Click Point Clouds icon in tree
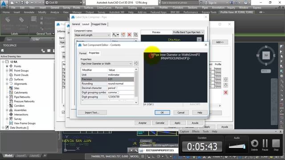 pos(11,75)
